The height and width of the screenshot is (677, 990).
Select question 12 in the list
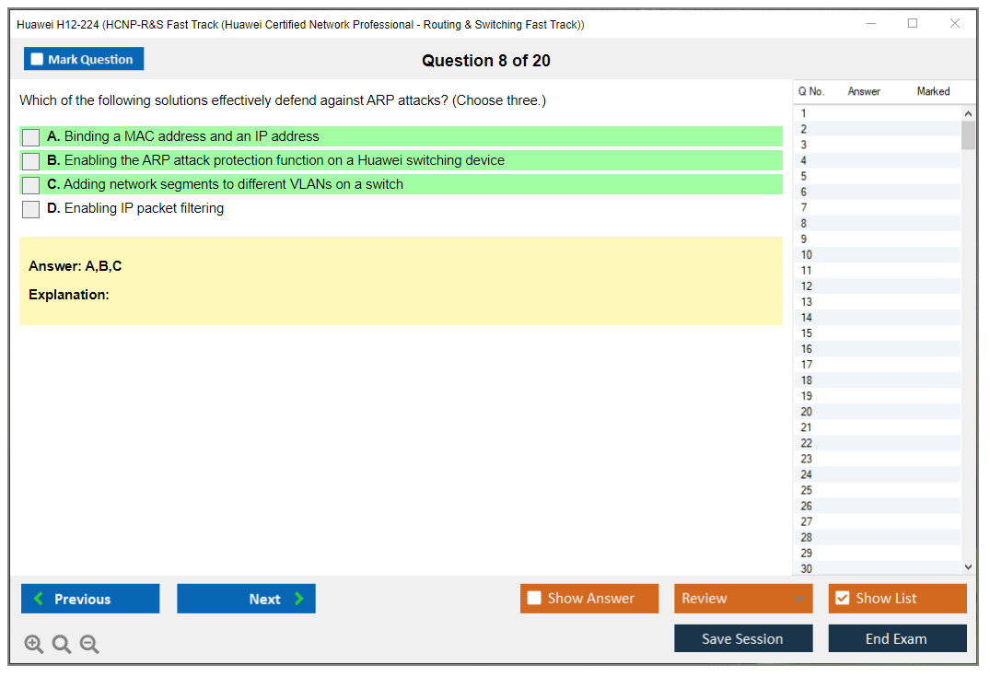coord(807,286)
